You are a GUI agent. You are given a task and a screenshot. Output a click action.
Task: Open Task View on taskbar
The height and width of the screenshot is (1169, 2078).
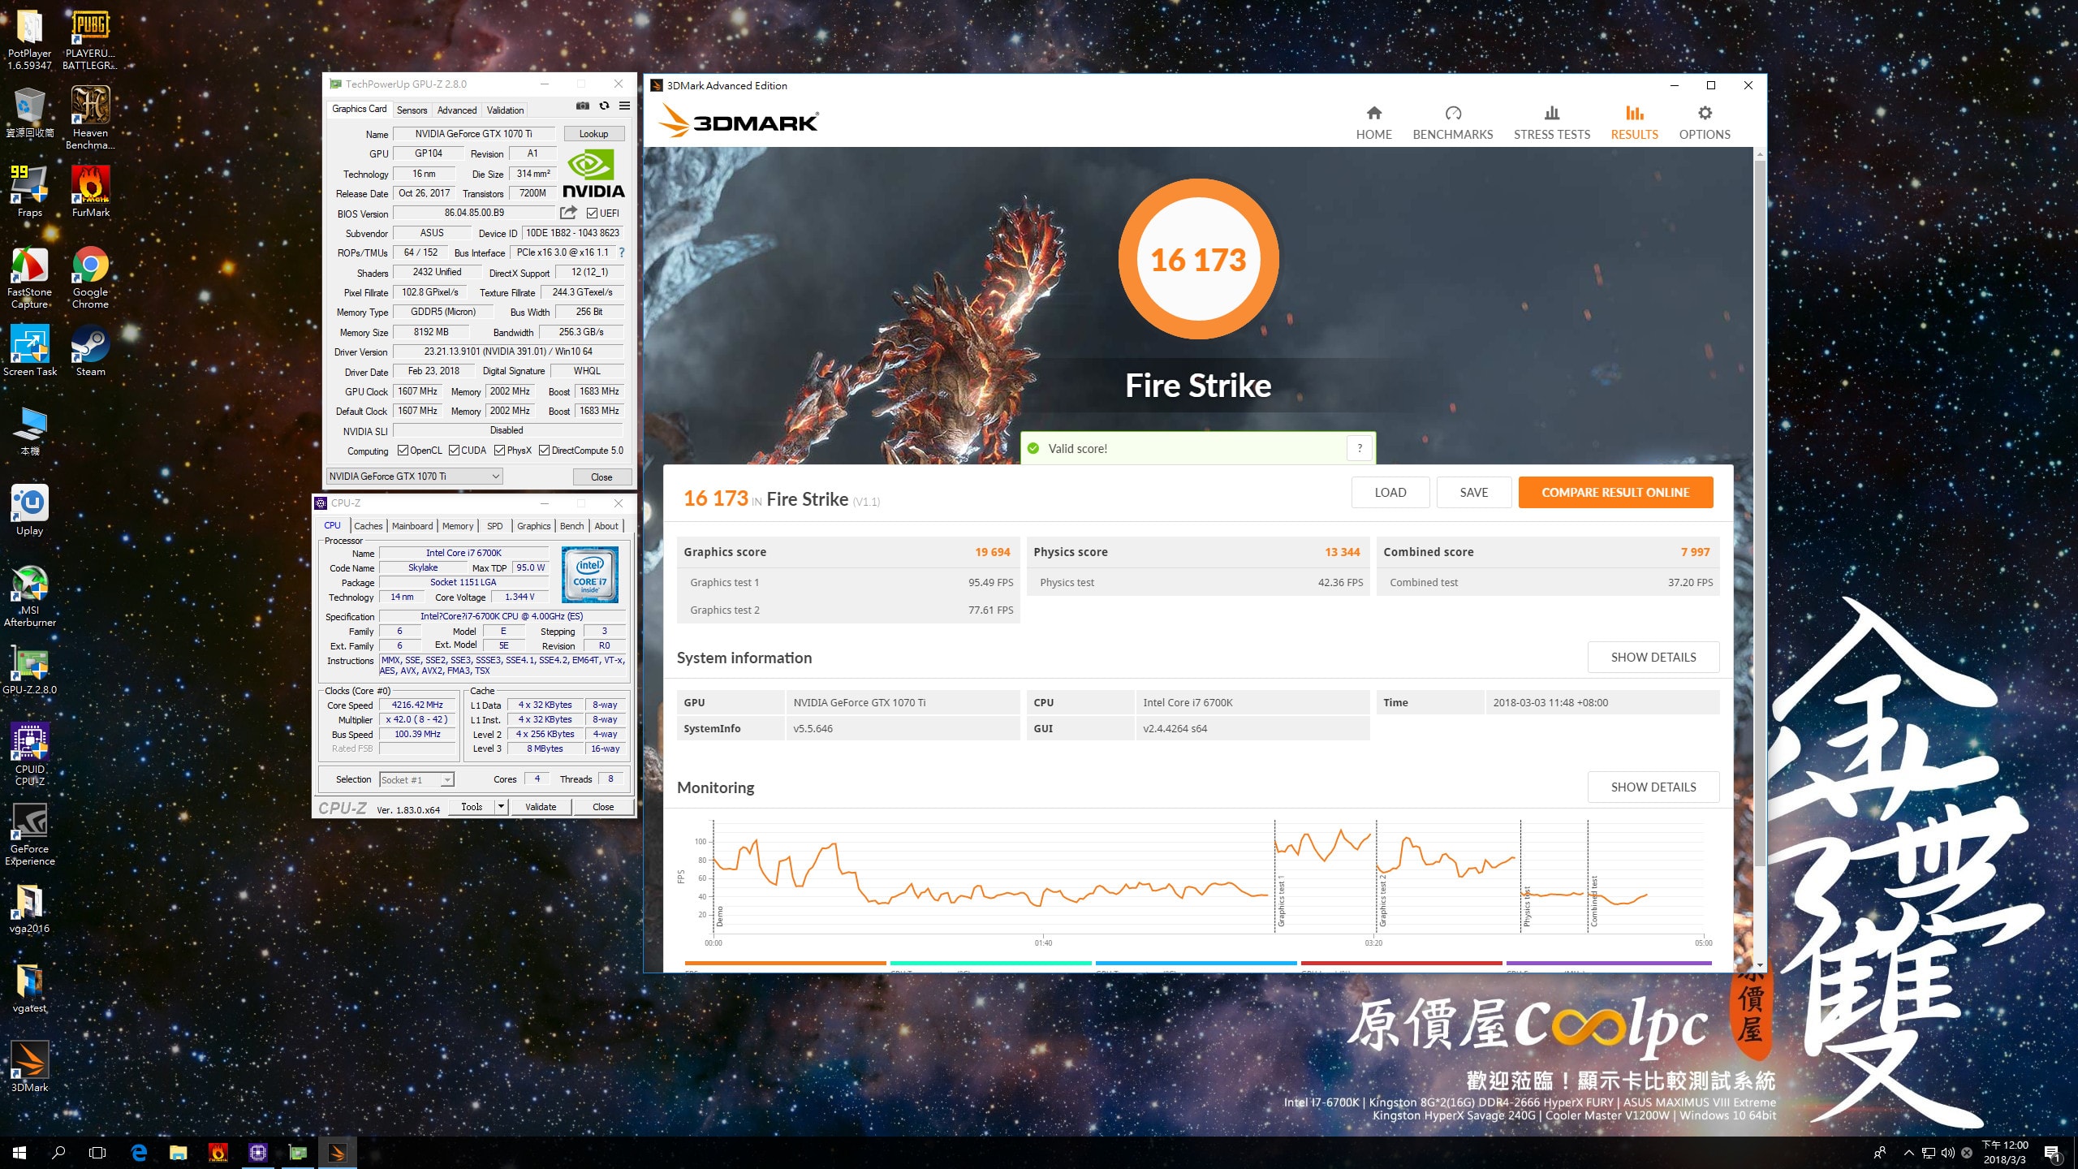[97, 1152]
